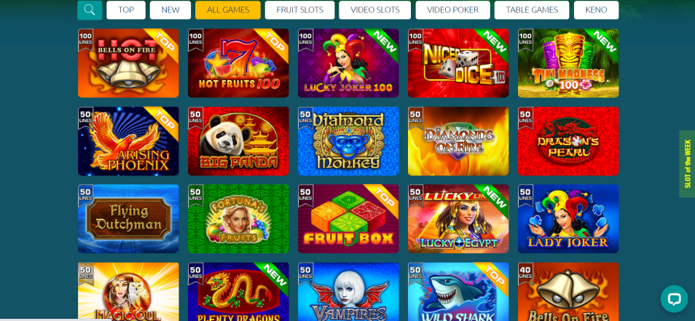Image resolution: width=695 pixels, height=321 pixels.
Task: Launch the Hot Fruits 100 game
Action: pos(238,63)
